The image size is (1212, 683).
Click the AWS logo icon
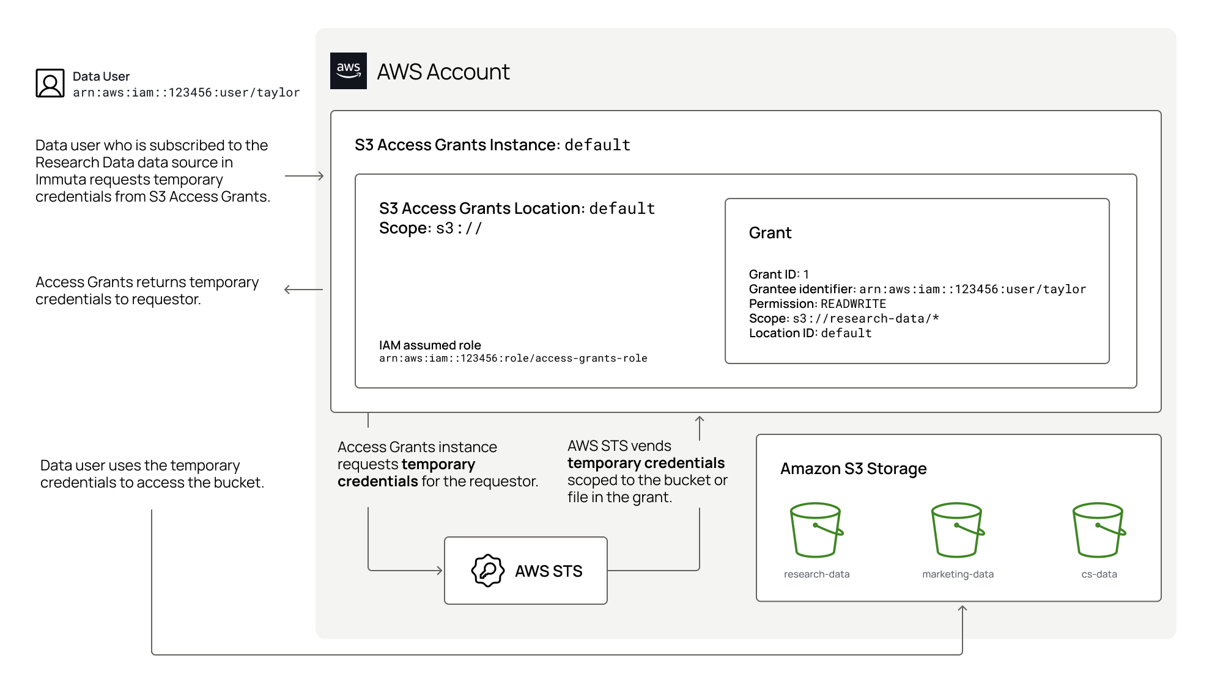tap(348, 71)
